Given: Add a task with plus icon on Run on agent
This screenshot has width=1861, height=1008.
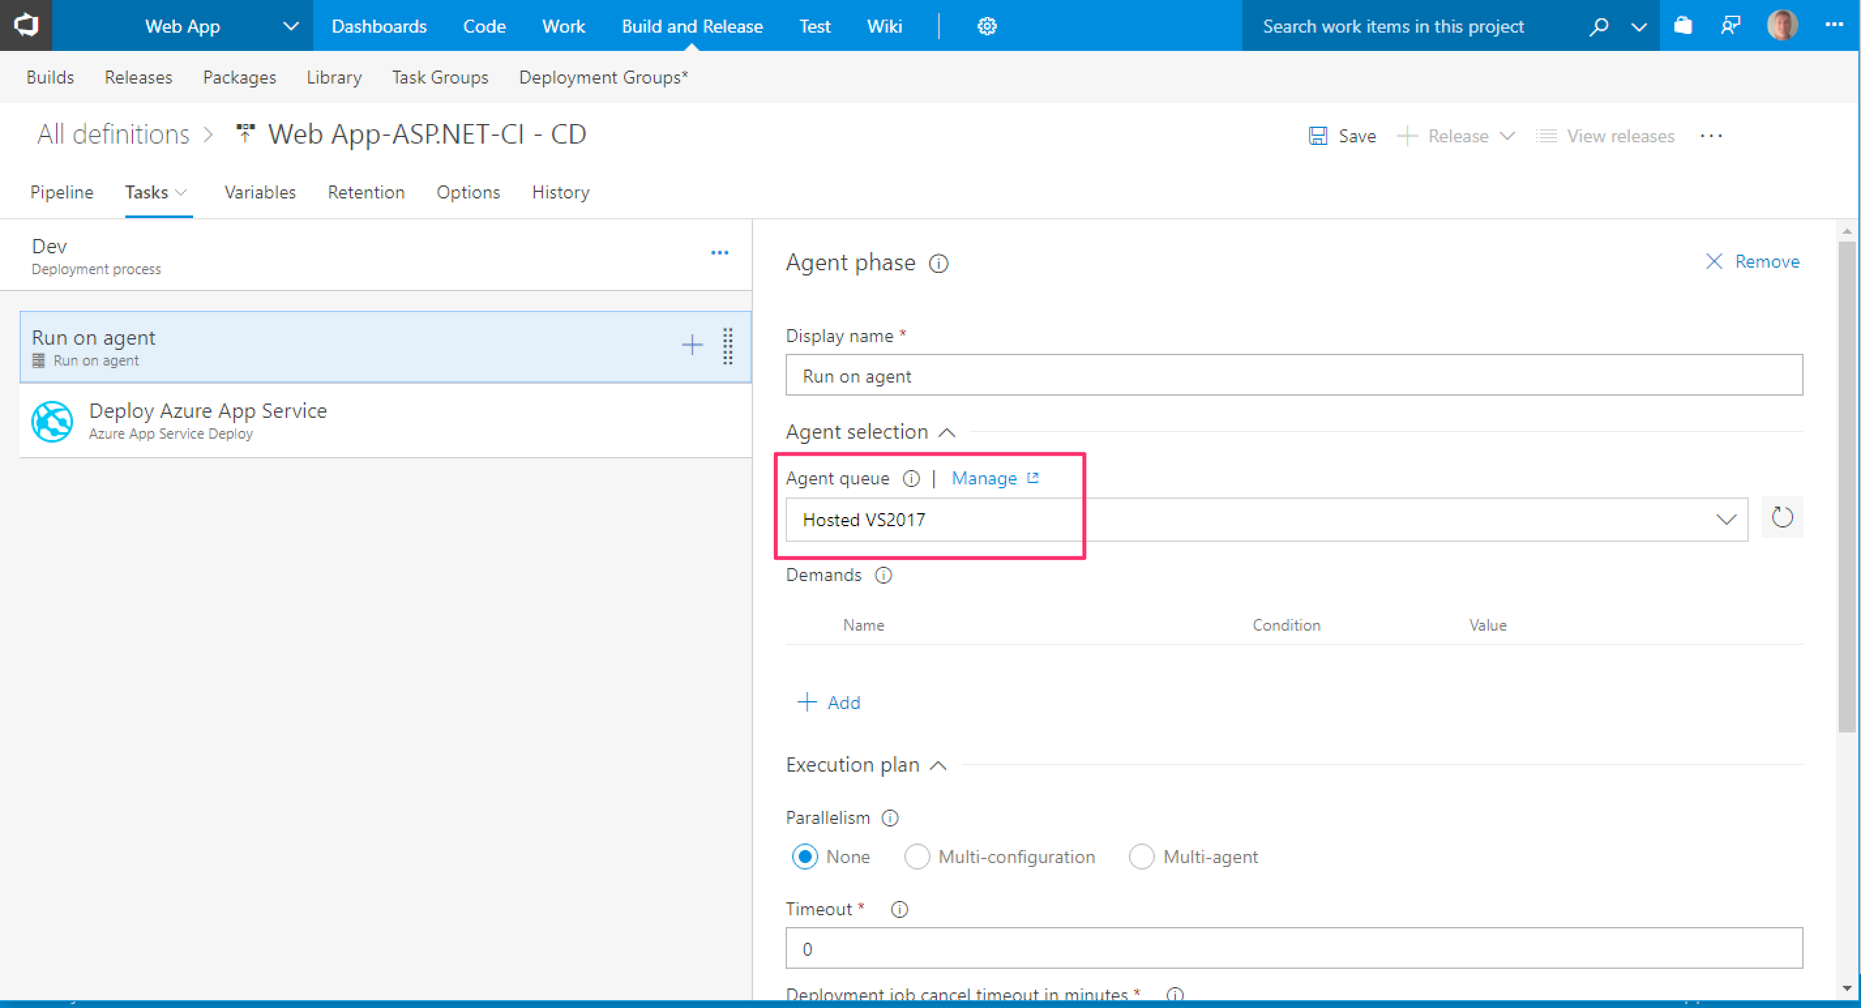Looking at the screenshot, I should coord(692,345).
